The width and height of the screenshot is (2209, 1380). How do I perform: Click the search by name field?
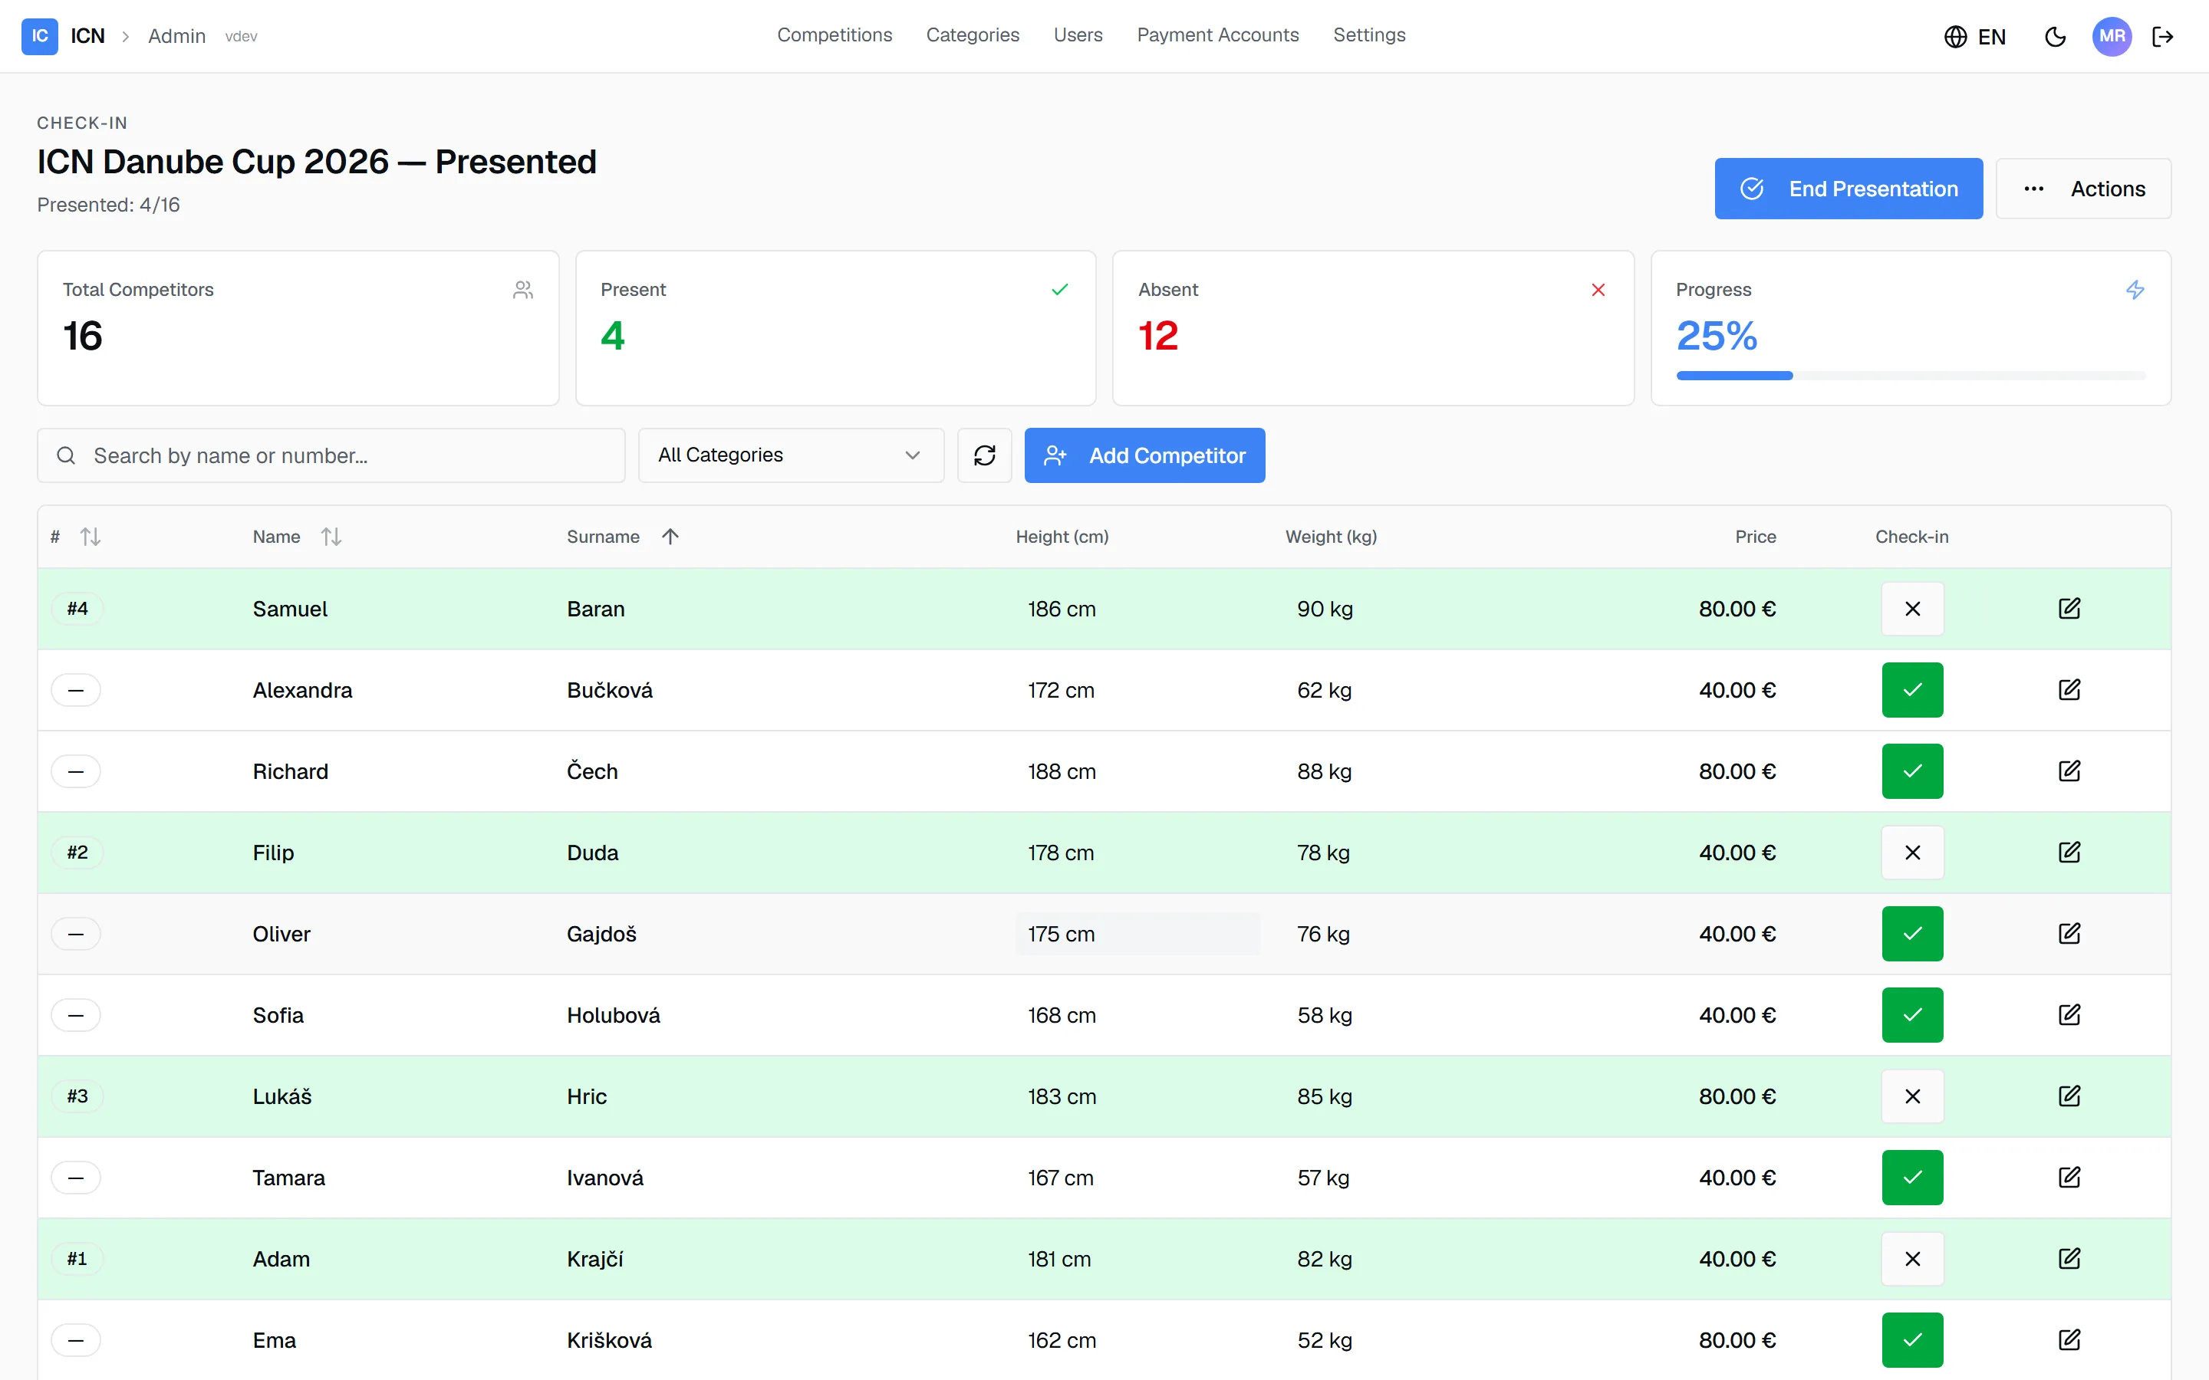[331, 455]
